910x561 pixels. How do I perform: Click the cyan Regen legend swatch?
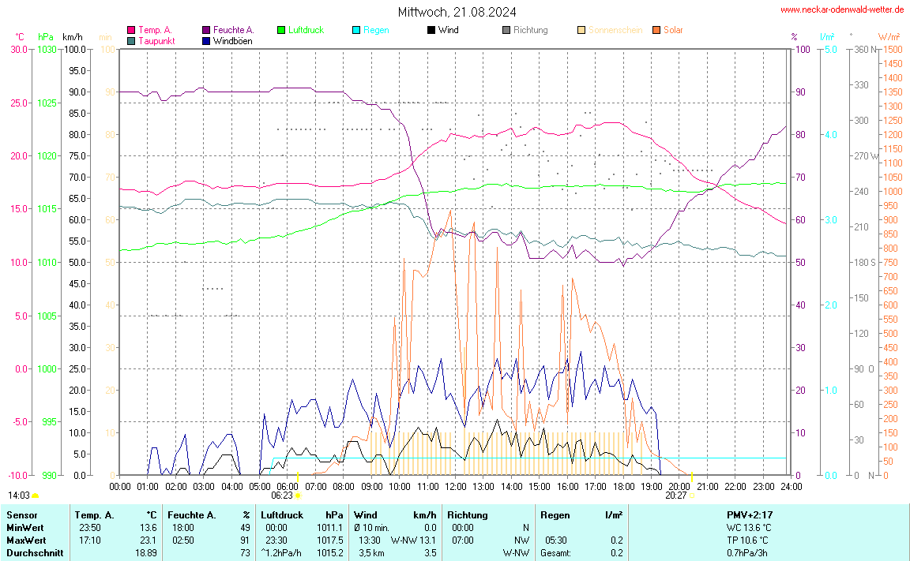pos(356,30)
